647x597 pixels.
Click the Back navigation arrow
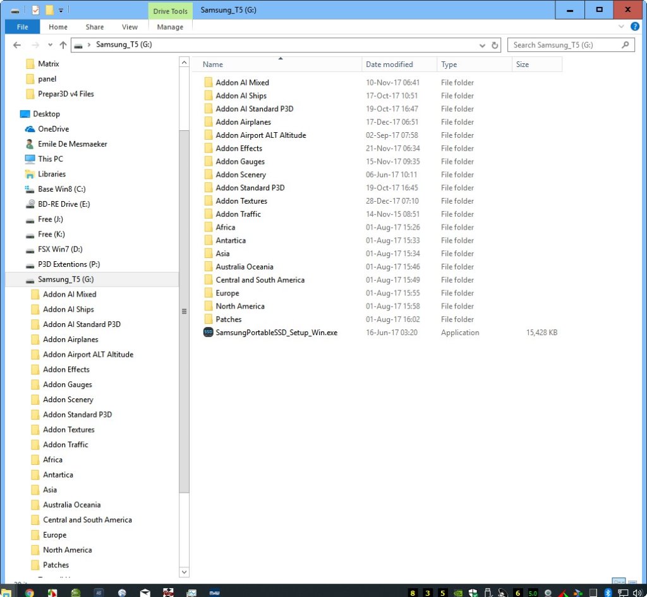17,45
